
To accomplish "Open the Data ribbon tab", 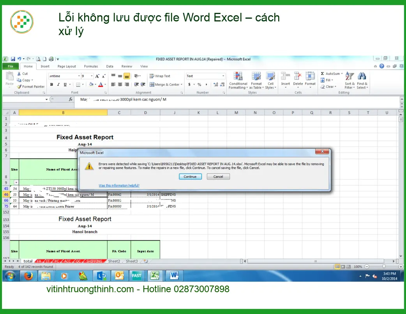I will pyautogui.click(x=109, y=66).
